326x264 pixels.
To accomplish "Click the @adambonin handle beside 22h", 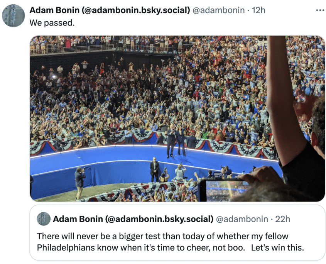I will click(x=242, y=219).
